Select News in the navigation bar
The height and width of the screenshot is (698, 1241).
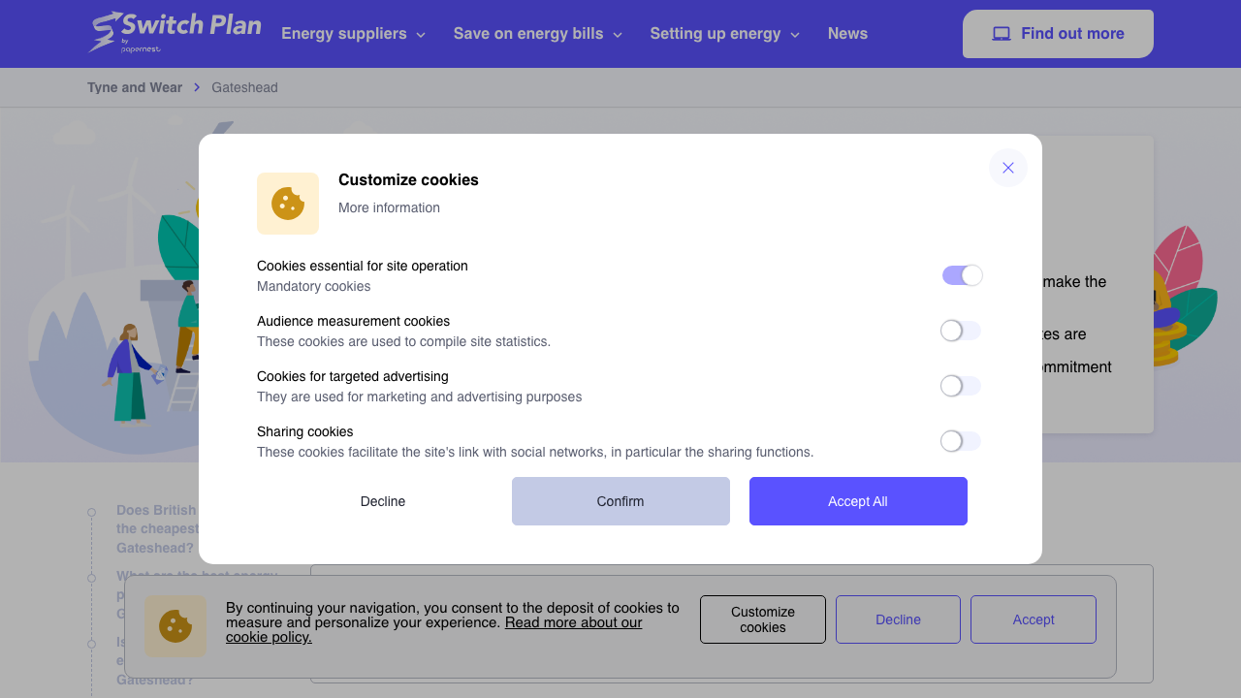pos(847,33)
